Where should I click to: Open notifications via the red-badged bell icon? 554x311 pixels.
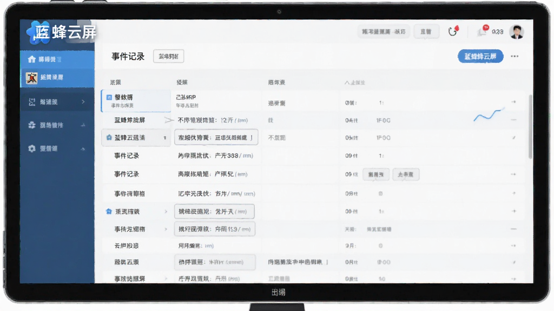[483, 31]
